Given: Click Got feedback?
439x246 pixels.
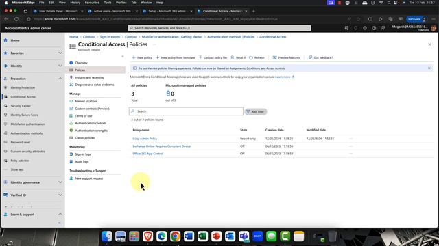Looking at the screenshot, I should (320, 57).
